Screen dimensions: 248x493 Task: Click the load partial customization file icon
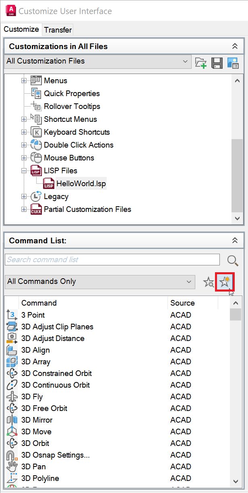point(200,63)
